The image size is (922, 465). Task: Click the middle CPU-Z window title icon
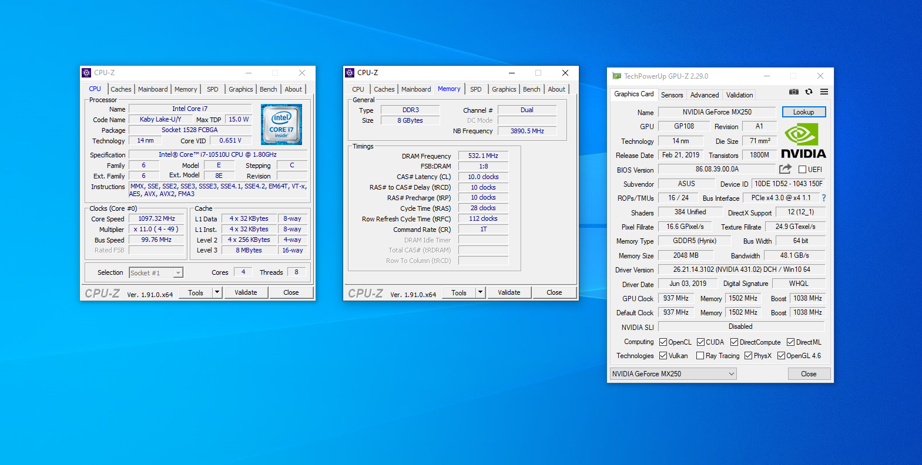point(350,73)
